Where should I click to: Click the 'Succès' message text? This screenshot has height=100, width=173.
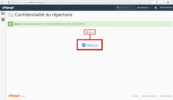(x=50, y=24)
